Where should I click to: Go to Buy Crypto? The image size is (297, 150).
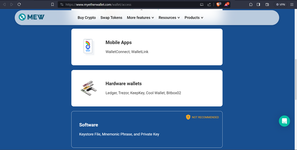[x=87, y=18]
